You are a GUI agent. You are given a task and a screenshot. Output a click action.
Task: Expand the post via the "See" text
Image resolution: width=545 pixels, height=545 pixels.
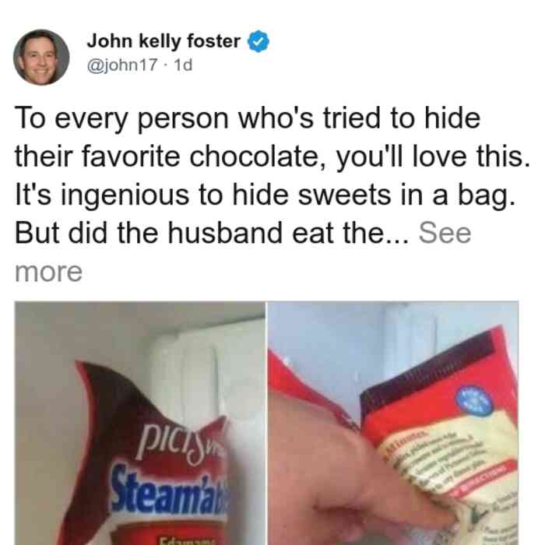445,233
